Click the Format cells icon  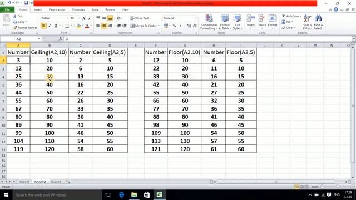click(x=273, y=18)
